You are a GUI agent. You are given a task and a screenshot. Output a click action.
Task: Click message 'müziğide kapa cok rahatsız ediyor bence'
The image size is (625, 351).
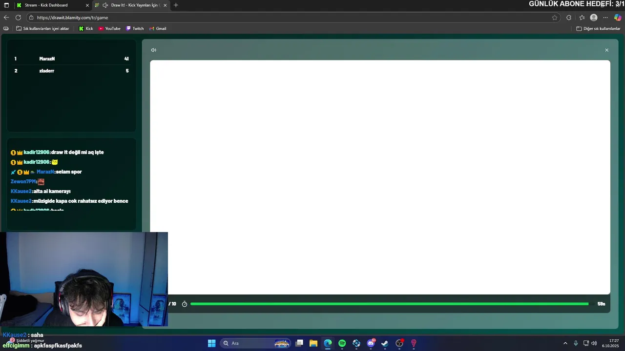tap(81, 201)
